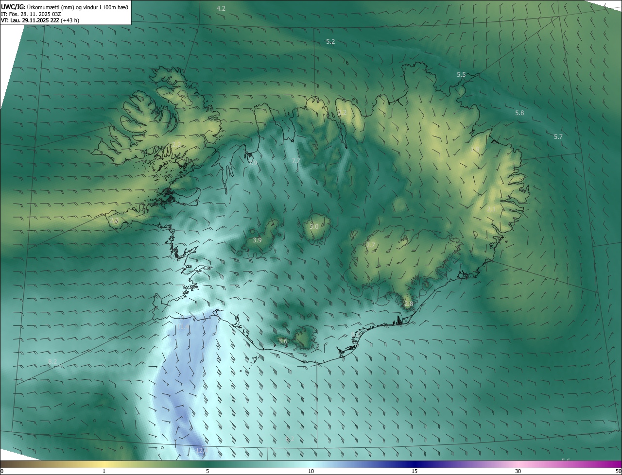Select the 5.2 precipitable water value label
The image size is (622, 475).
(330, 42)
